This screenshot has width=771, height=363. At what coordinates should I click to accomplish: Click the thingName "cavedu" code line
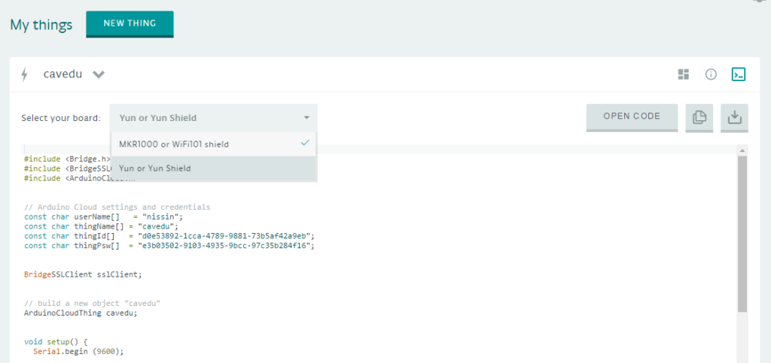(101, 226)
